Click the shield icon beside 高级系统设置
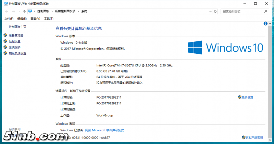274x144 pixels. click(5, 53)
